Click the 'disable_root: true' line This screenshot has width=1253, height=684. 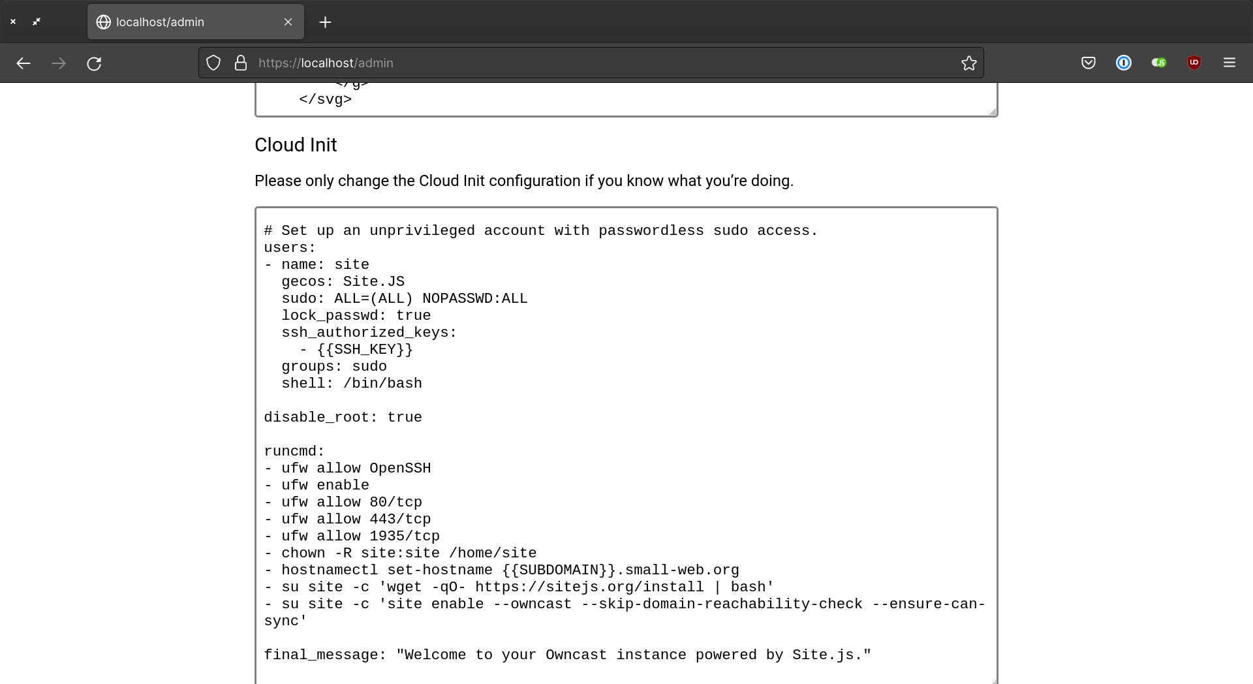point(343,418)
